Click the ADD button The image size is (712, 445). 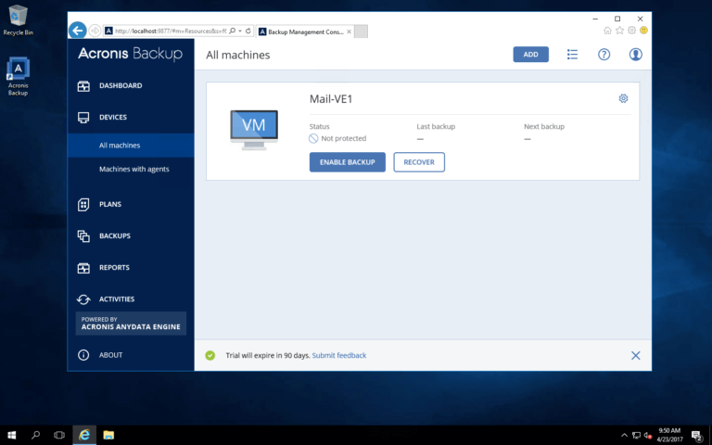pos(531,55)
